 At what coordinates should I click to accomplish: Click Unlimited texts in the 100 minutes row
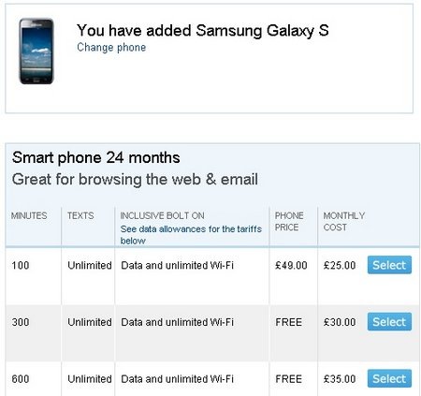[90, 265]
